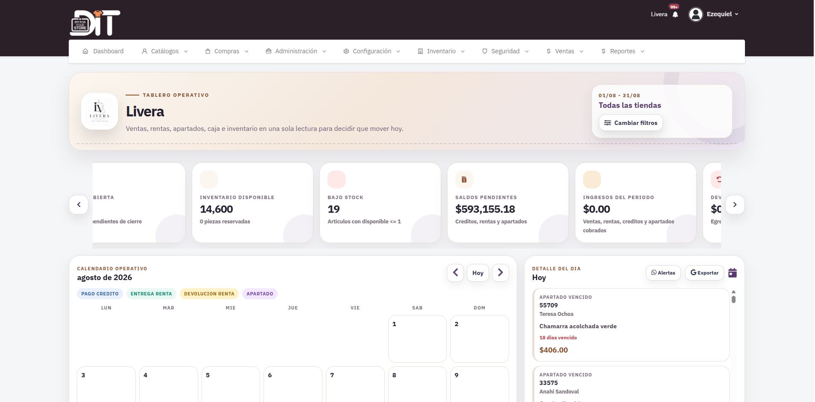Go to previous month in calendar
815x402 pixels.
pyautogui.click(x=455, y=273)
